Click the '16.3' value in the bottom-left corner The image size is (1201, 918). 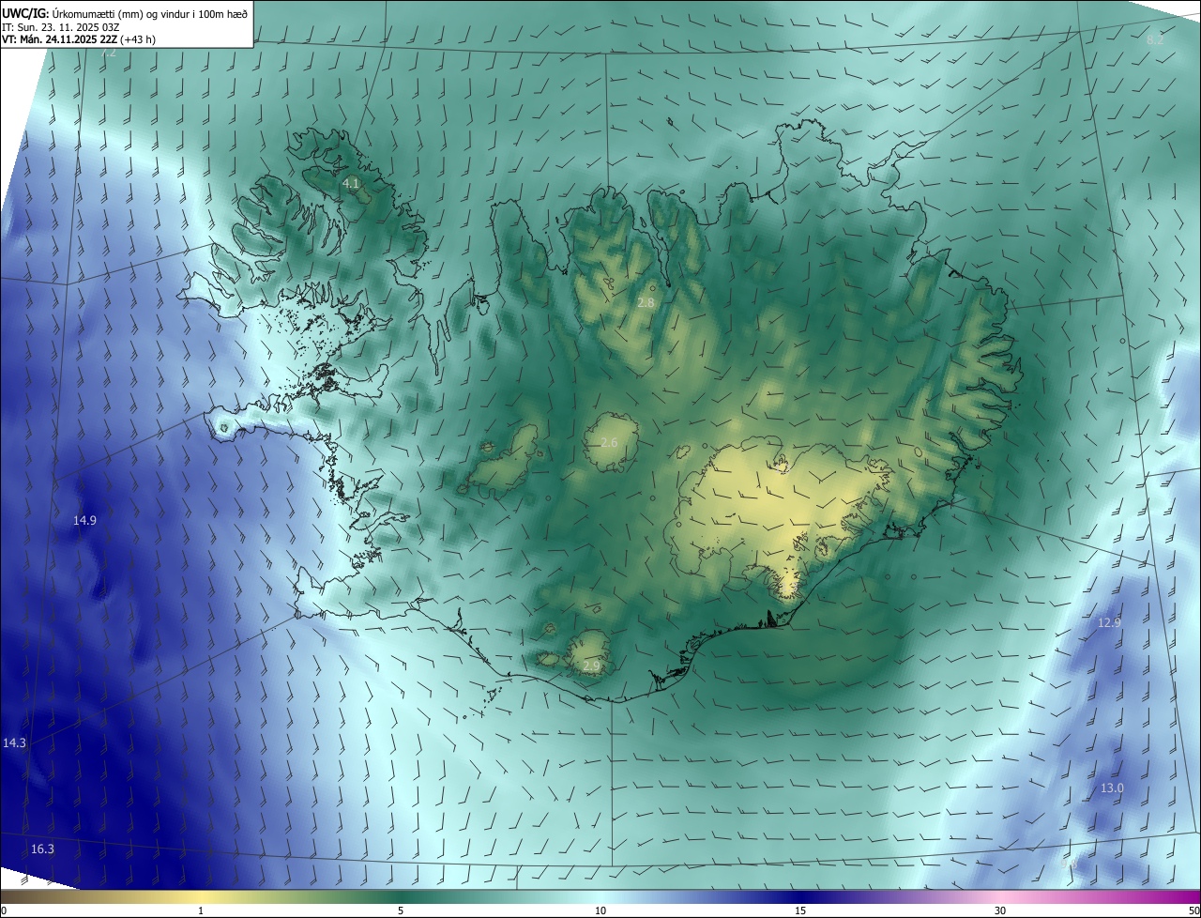[x=42, y=849]
